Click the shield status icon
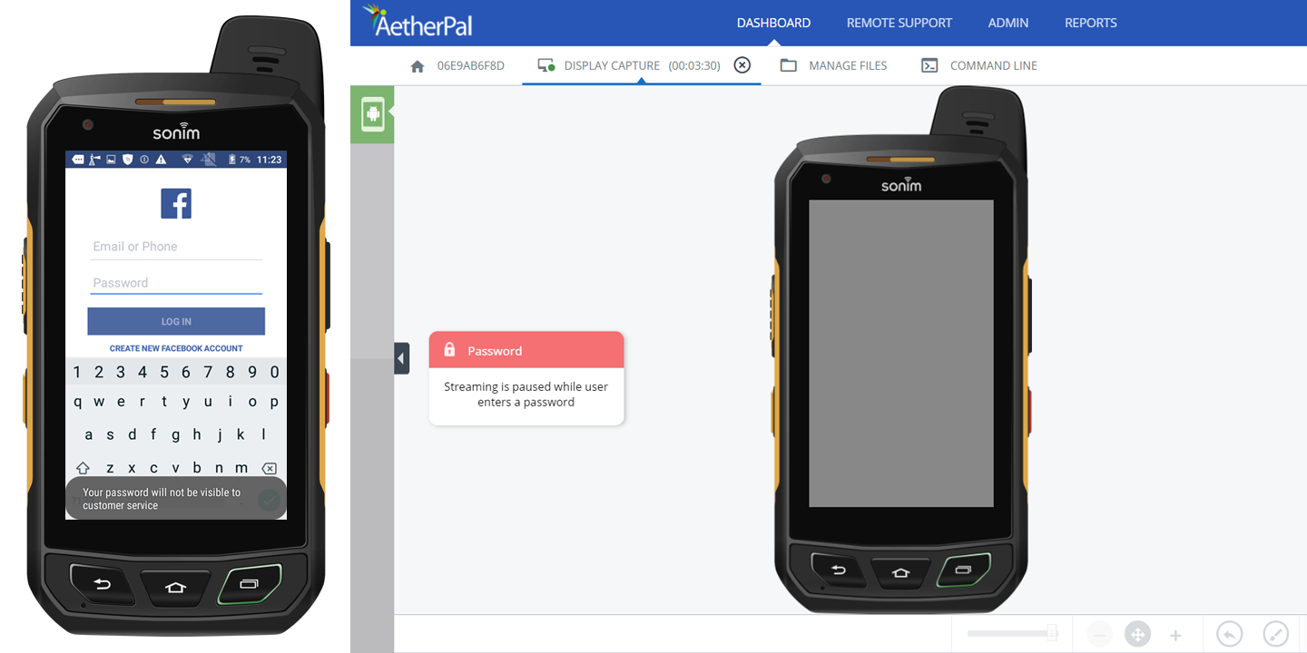Screen dimensions: 1307x653 [x=128, y=160]
